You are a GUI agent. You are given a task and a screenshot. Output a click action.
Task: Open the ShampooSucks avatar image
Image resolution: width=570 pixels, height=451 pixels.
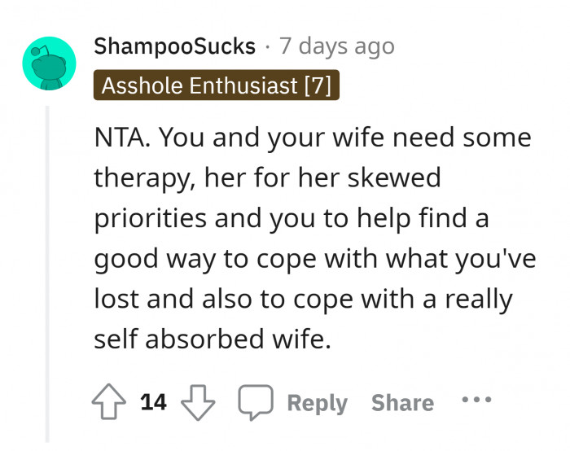pyautogui.click(x=49, y=62)
